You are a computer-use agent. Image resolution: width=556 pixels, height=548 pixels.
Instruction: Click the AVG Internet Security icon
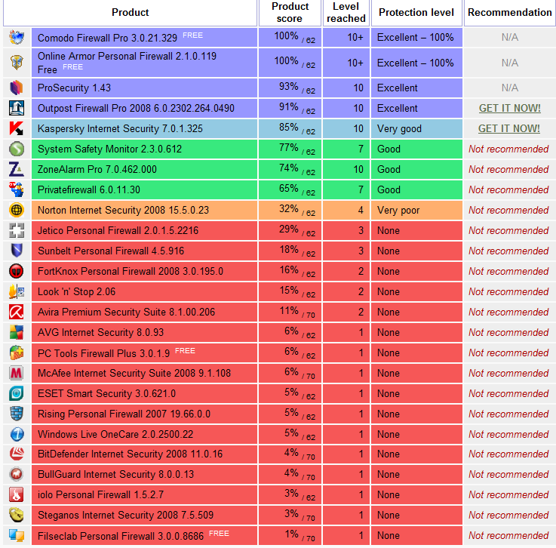click(17, 332)
